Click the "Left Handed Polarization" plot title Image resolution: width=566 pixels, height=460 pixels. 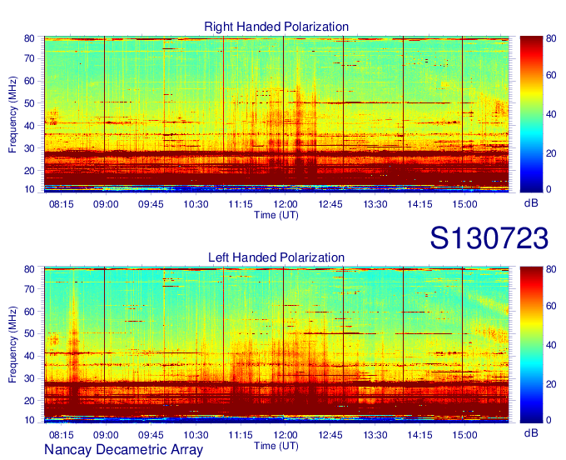pos(276,257)
